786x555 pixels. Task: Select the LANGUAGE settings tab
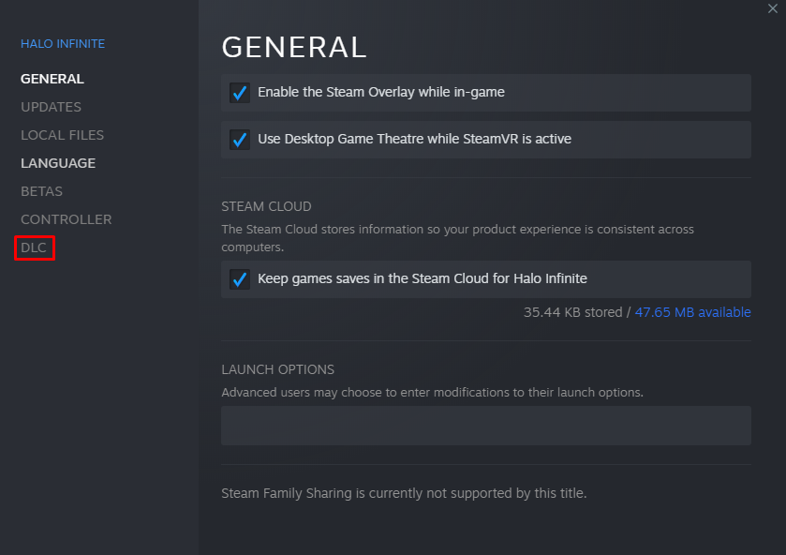tap(58, 163)
